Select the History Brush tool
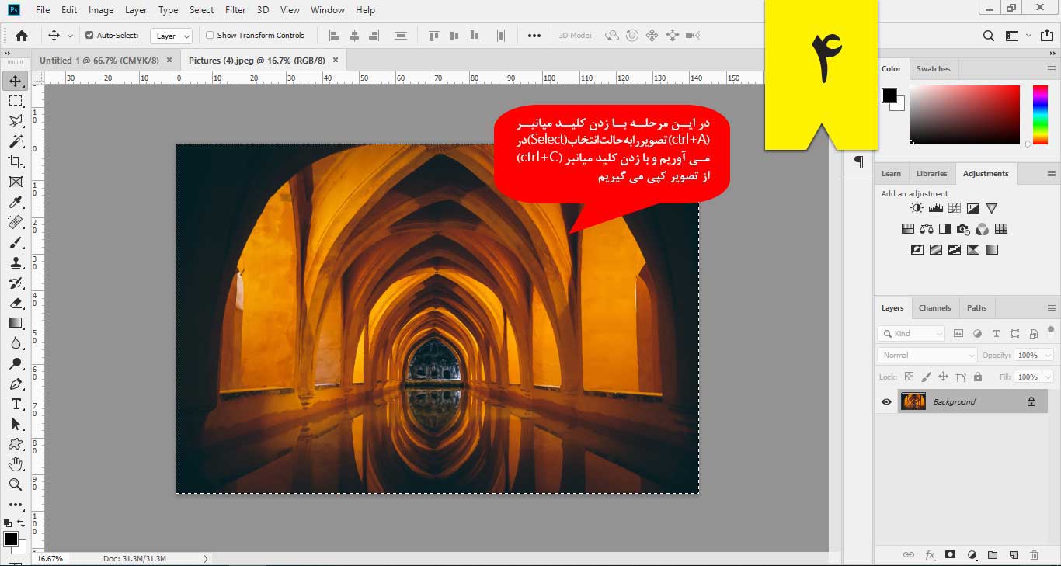The image size is (1061, 566). coord(16,283)
